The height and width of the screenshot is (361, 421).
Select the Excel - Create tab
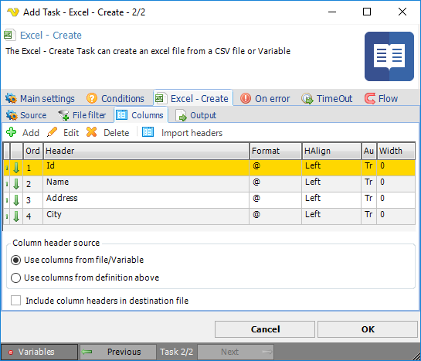[193, 98]
